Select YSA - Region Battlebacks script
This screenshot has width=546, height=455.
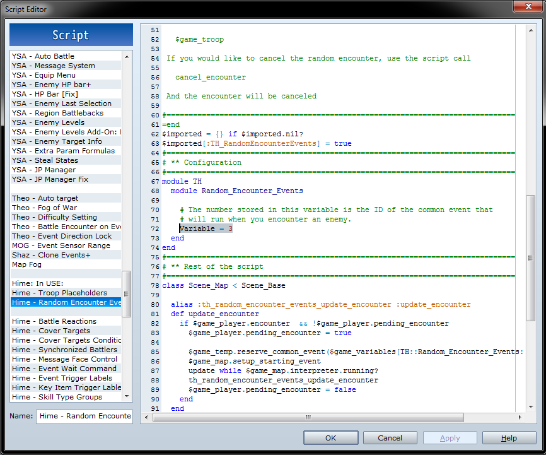66,113
